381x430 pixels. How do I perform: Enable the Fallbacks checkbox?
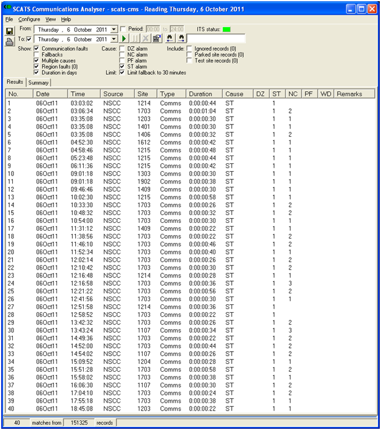(36, 55)
